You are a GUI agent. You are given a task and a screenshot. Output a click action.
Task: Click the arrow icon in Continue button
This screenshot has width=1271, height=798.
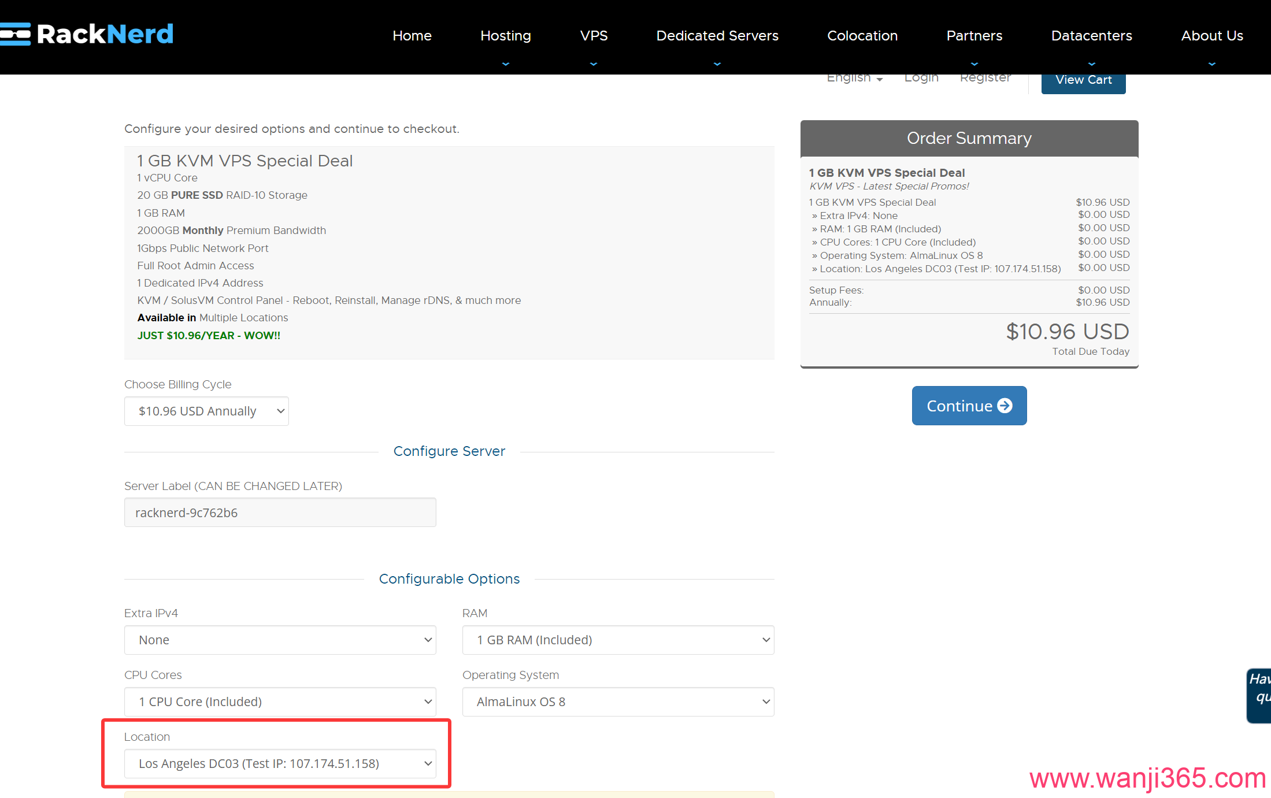[1005, 406]
